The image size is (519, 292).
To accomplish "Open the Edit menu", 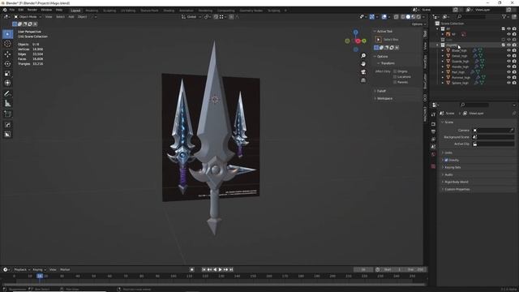I will point(21,10).
